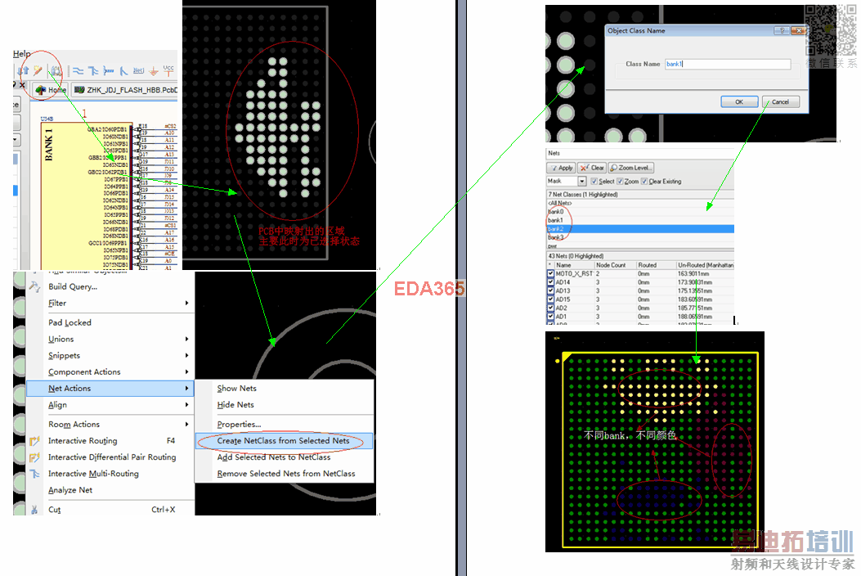
Task: Click the Interactive Routing menu icon
Action: click(x=34, y=441)
